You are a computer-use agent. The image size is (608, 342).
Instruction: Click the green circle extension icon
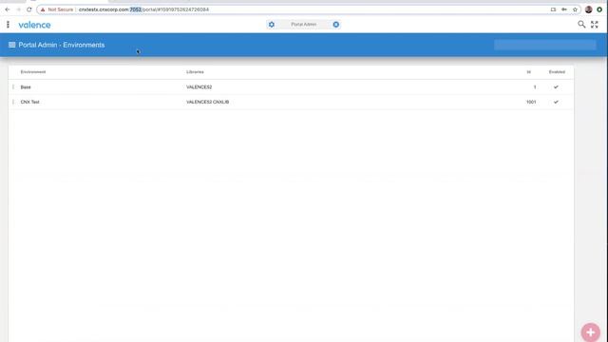click(x=599, y=9)
